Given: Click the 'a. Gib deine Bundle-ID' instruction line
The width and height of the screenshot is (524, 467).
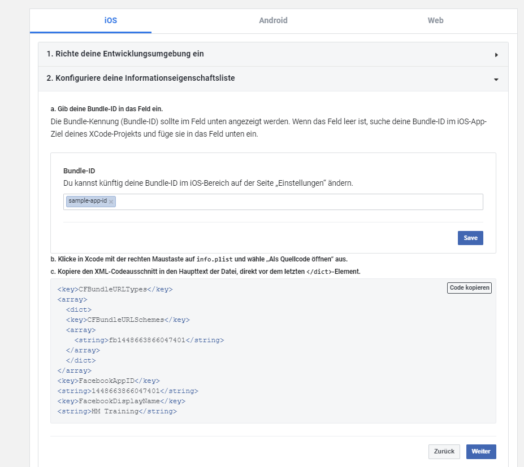Looking at the screenshot, I should [107, 109].
